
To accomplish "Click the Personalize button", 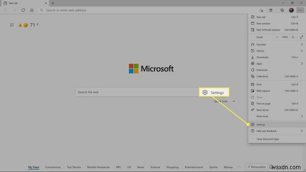I will point(257,167).
